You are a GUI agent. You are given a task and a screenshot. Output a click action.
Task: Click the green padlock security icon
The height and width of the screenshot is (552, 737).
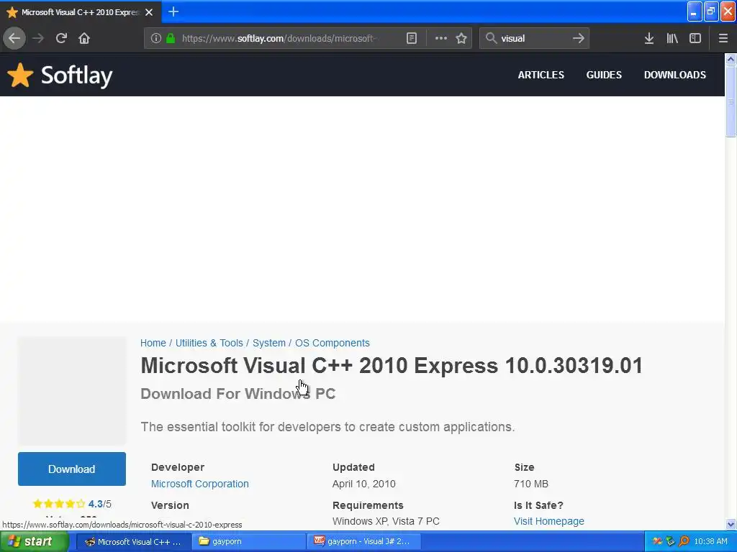tap(171, 38)
